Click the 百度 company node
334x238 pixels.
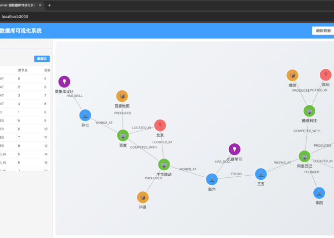(123, 135)
